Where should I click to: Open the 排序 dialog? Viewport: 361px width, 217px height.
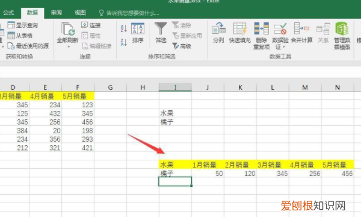138,33
